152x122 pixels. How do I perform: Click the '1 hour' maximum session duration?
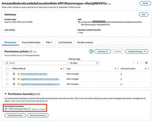80,33
